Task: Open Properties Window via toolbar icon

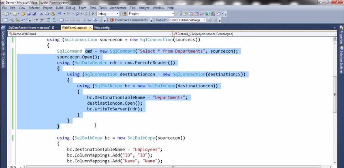Action: point(185,14)
